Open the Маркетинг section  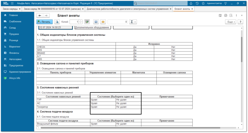15,47
